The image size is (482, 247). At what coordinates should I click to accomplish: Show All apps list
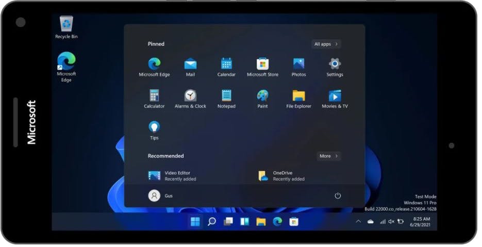[326, 44]
